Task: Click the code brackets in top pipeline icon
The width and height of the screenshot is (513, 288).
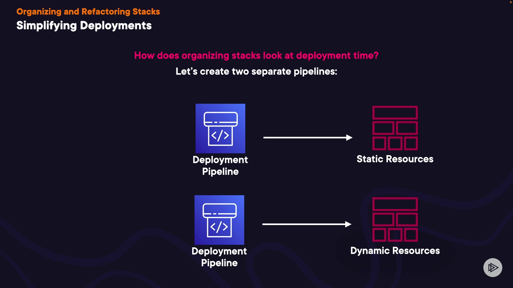Action: click(220, 135)
